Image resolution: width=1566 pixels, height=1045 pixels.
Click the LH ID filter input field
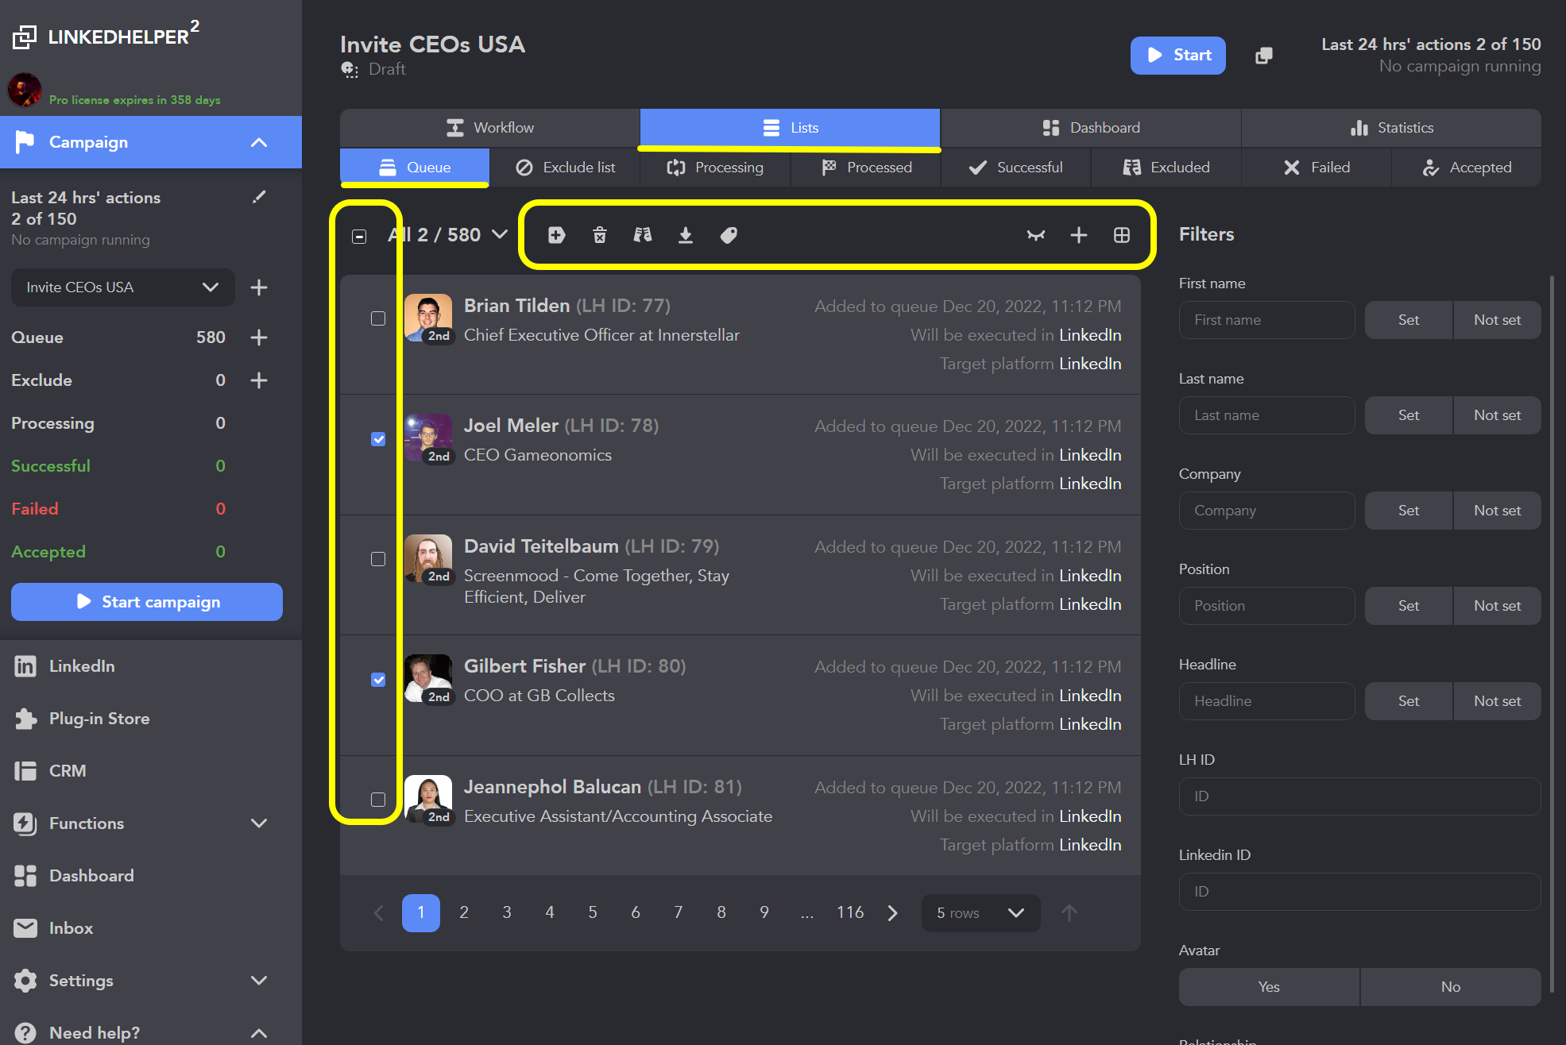pos(1360,796)
